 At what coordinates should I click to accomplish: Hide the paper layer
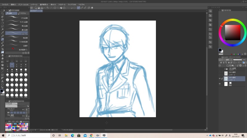[x=220, y=84]
